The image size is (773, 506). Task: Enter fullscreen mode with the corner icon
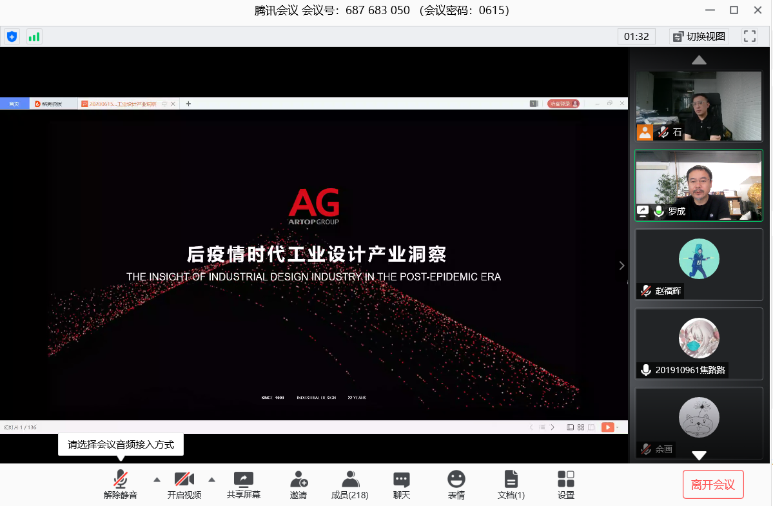click(x=749, y=36)
